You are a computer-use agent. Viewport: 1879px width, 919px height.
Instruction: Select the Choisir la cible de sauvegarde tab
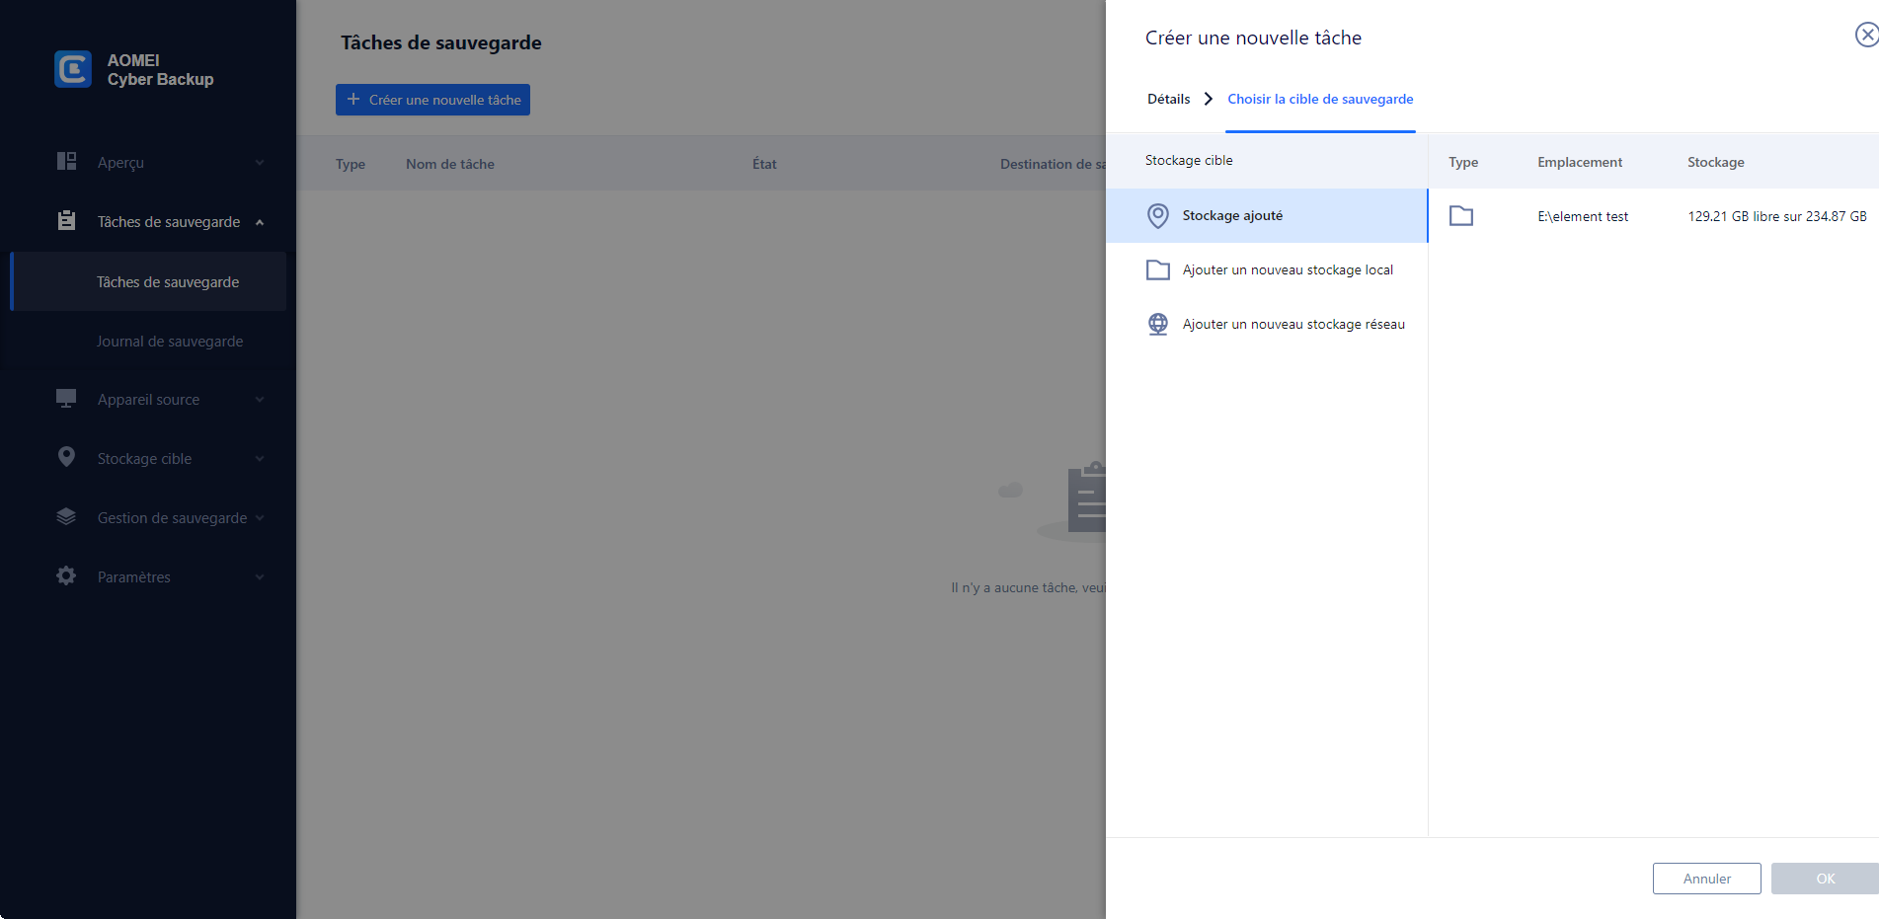[1320, 99]
